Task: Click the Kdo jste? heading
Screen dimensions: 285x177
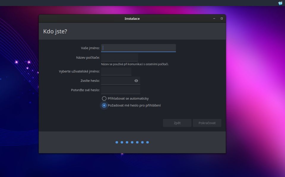Action: (55, 31)
